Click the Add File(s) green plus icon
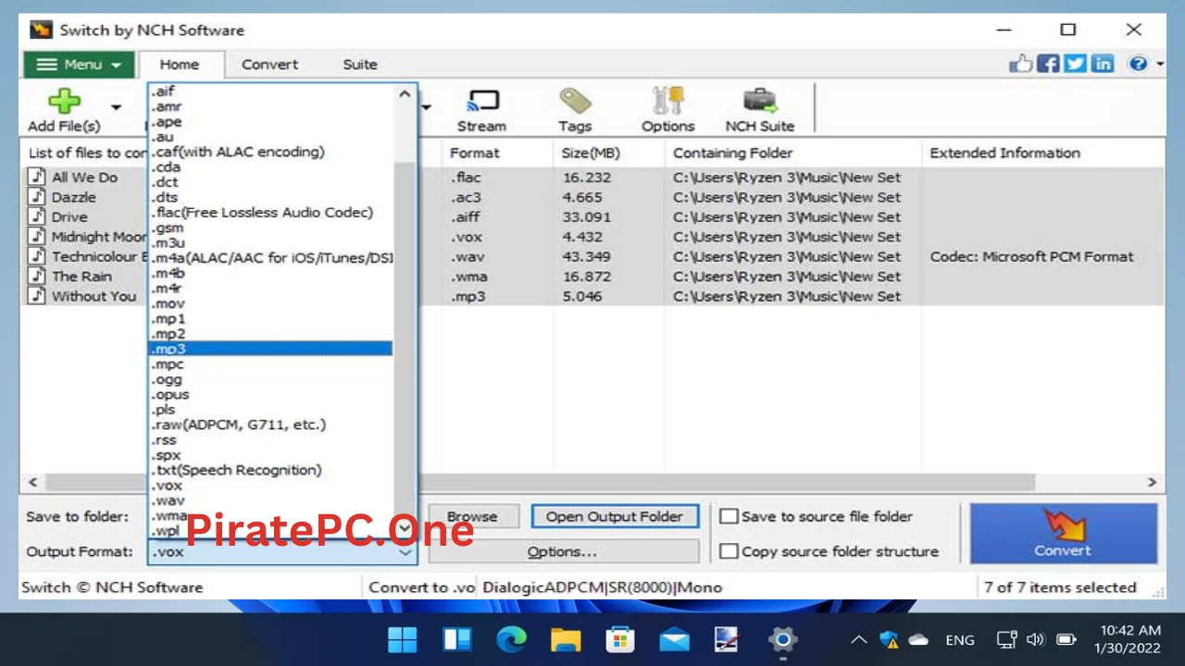 (64, 101)
